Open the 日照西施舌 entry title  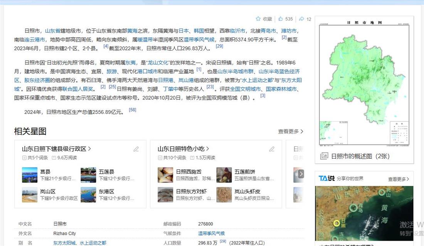188,171
